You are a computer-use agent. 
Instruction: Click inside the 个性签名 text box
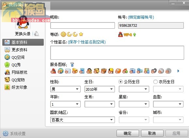117,53
